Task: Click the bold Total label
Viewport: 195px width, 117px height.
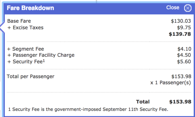Action: click(x=143, y=102)
